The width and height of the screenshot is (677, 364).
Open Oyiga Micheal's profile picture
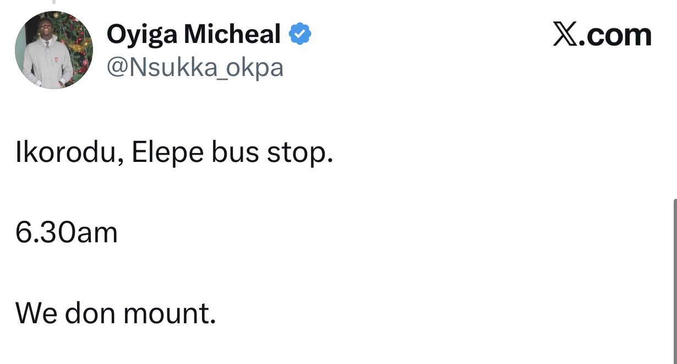click(x=54, y=50)
